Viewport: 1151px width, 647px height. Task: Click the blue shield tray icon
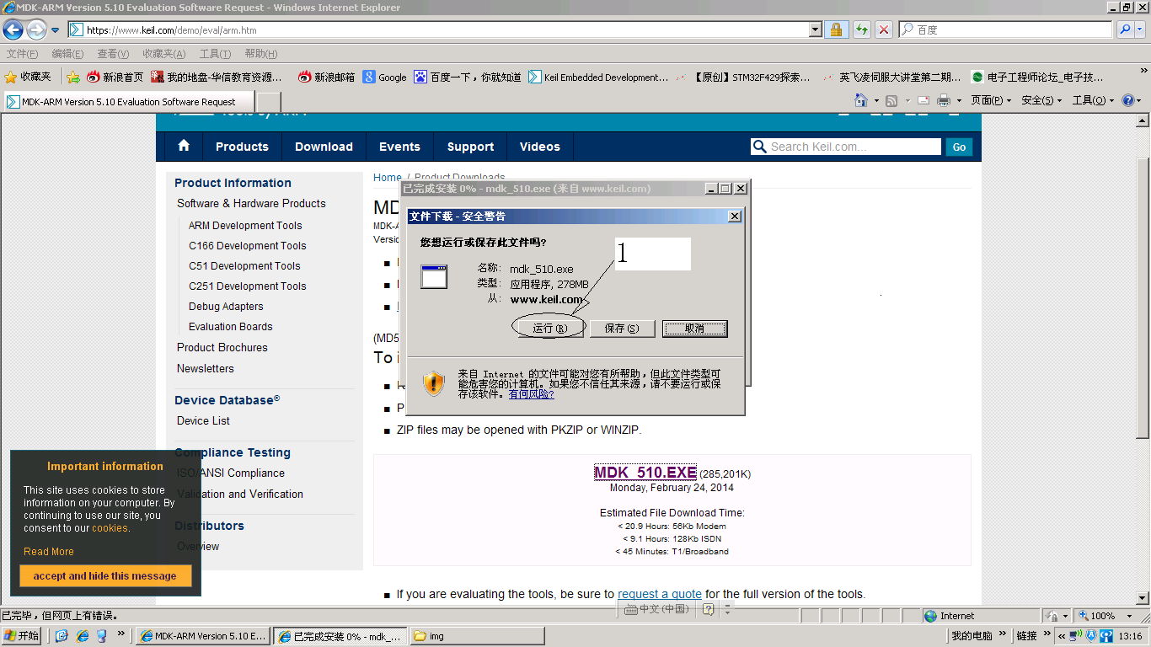point(1091,636)
